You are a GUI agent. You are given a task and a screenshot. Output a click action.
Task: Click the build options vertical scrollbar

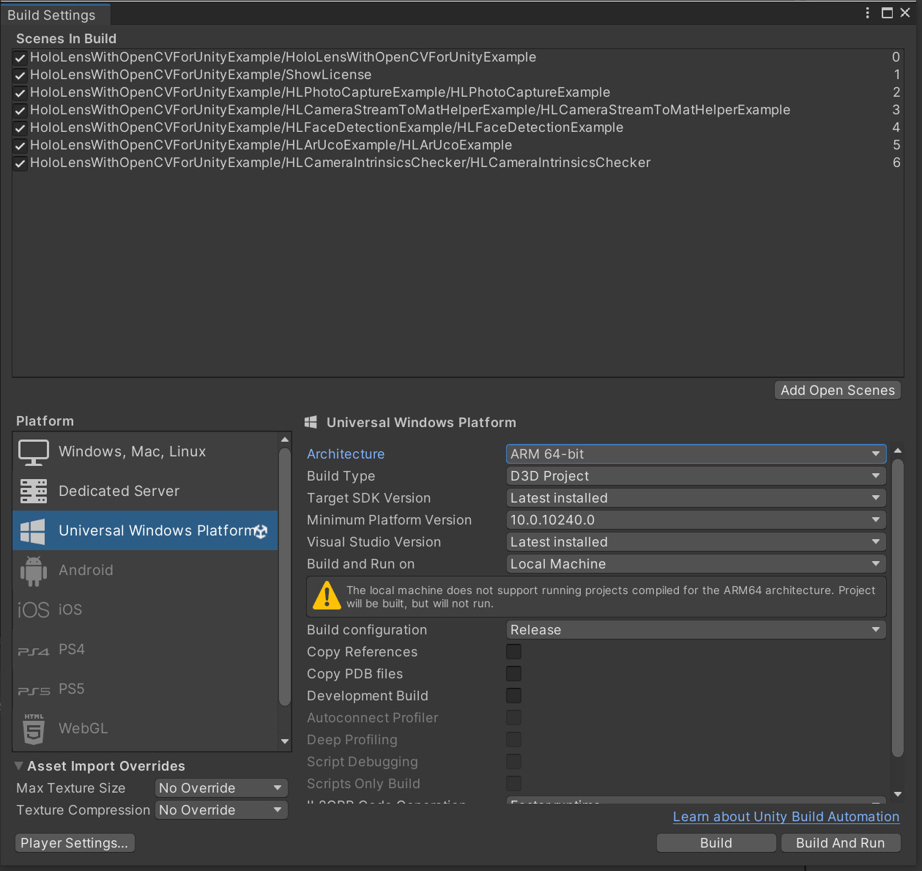pyautogui.click(x=898, y=608)
